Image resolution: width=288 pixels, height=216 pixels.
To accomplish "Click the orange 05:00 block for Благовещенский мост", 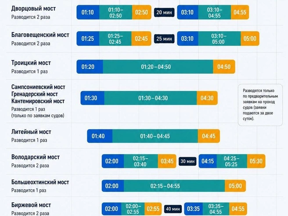I will click(x=250, y=39).
